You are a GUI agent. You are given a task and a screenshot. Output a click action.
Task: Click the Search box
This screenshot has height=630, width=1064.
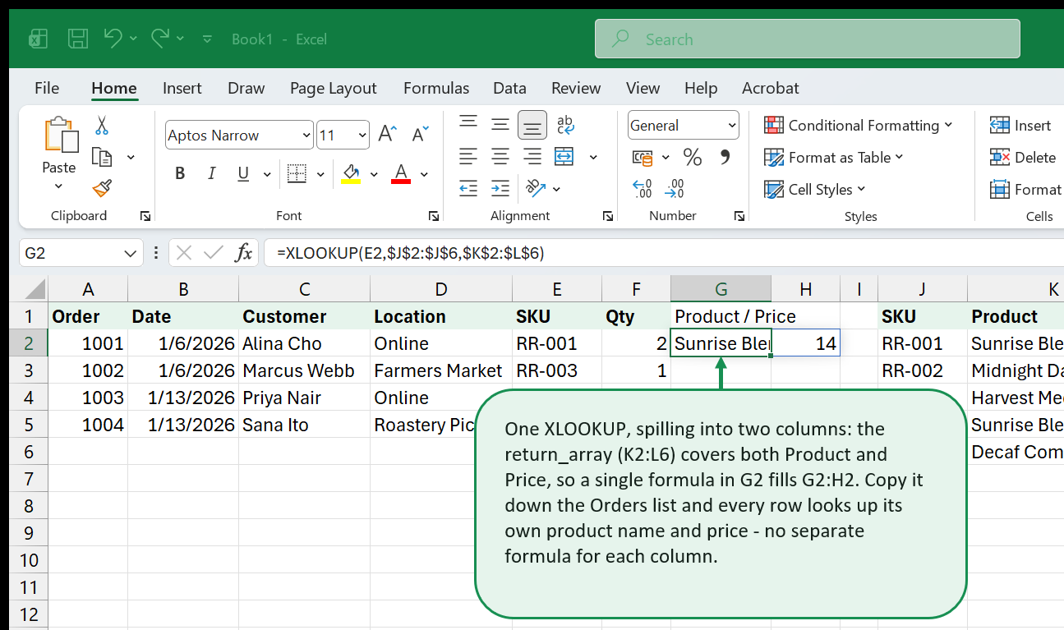click(808, 39)
